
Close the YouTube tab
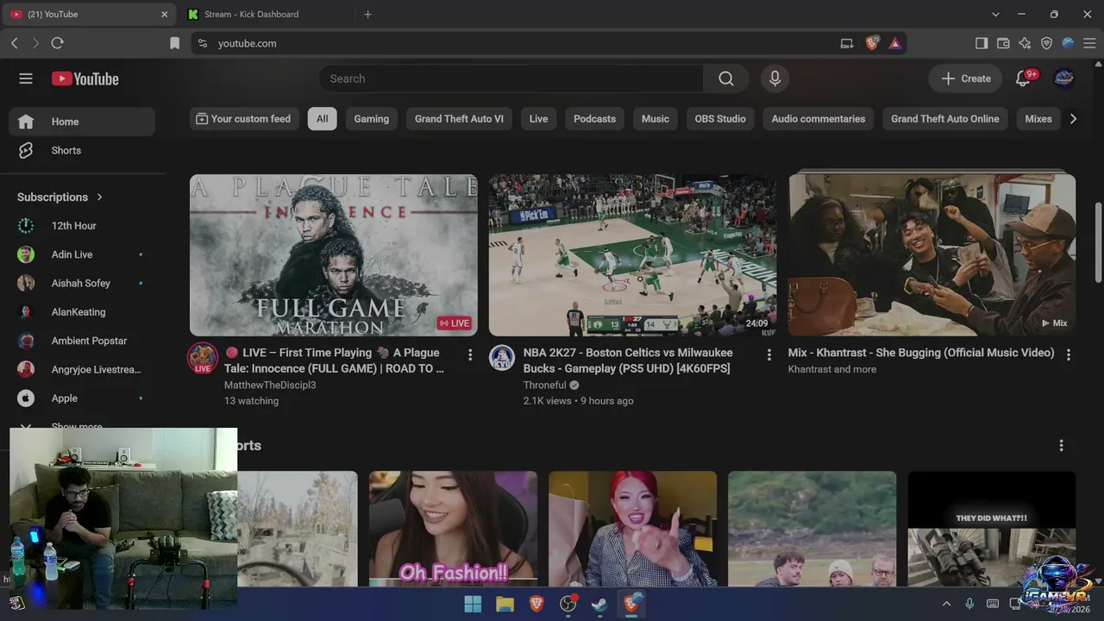165,14
